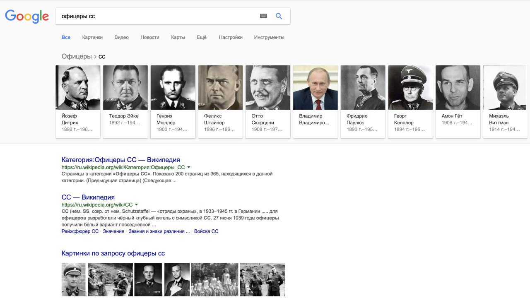Click the blue magnifier search icon
The width and height of the screenshot is (530, 298).
tap(279, 16)
